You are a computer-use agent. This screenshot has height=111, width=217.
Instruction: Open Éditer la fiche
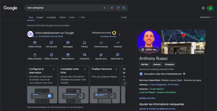coord(35,45)
